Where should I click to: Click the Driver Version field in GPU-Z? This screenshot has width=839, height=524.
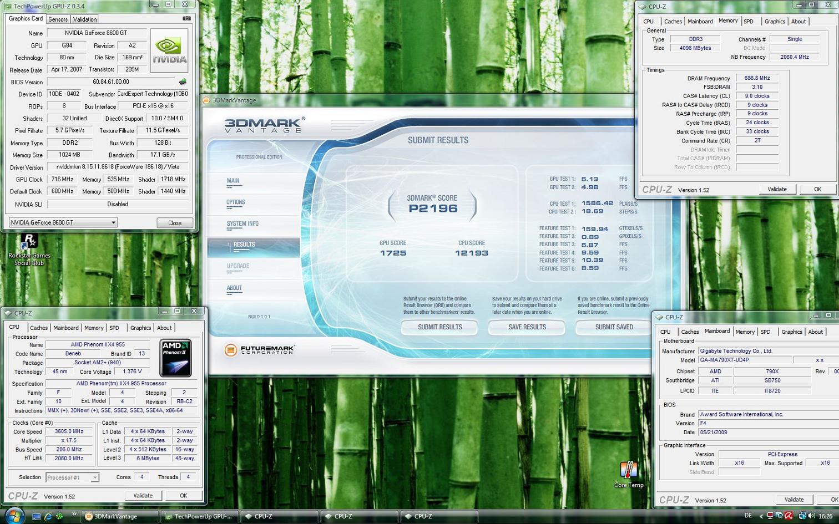118,167
